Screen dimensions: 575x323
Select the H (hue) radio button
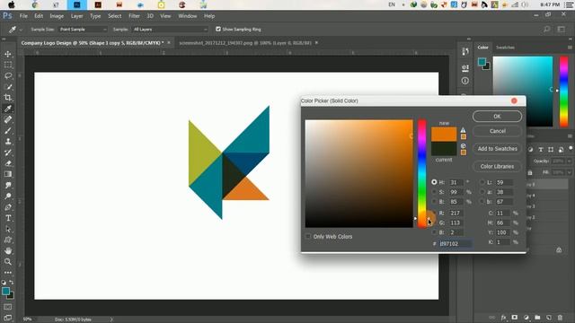434,182
